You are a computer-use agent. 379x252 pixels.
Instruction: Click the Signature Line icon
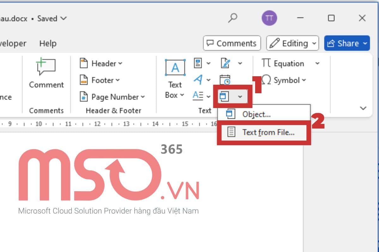point(225,63)
